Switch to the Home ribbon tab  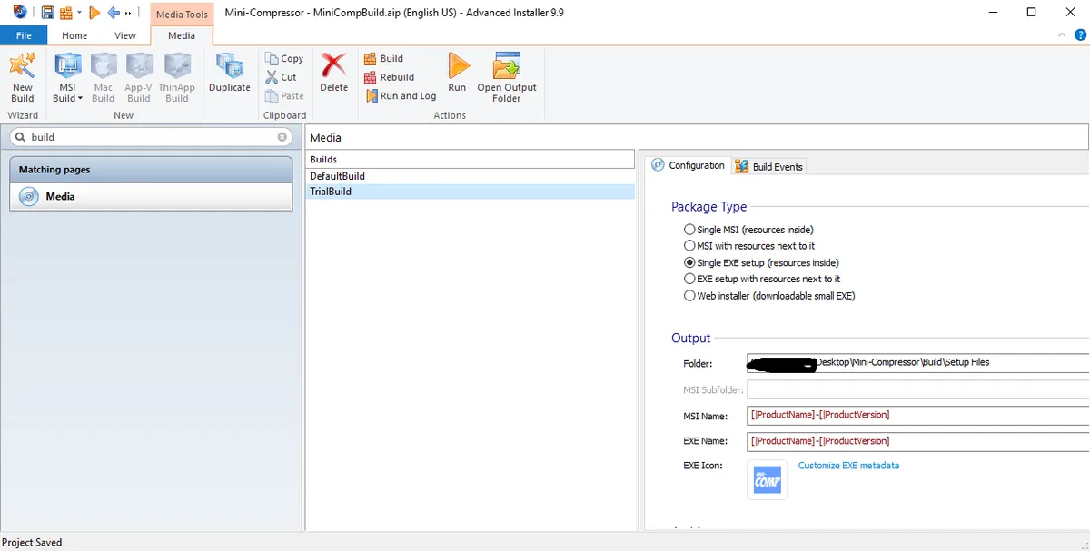(74, 35)
